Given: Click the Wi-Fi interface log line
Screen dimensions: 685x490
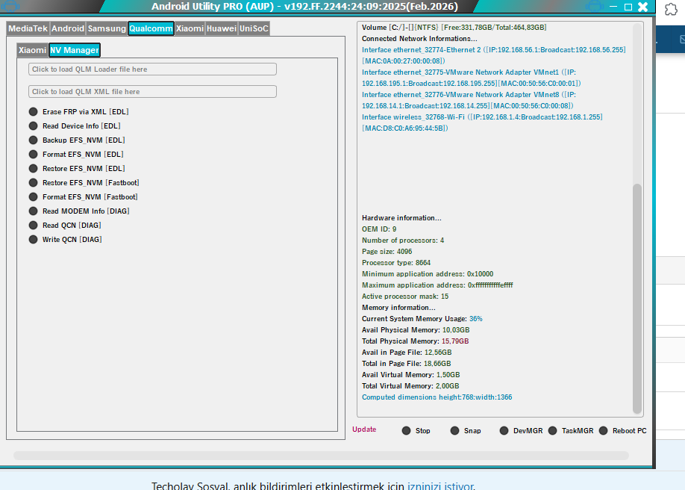Looking at the screenshot, I should (x=482, y=122).
